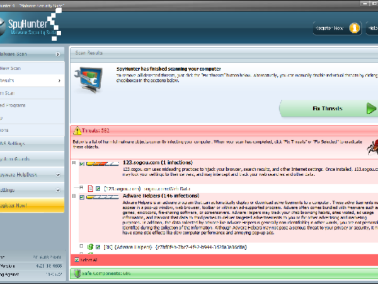Screen dimensions: 378x284
Task: Click the computer with wrench scan icon
Action: point(89,80)
